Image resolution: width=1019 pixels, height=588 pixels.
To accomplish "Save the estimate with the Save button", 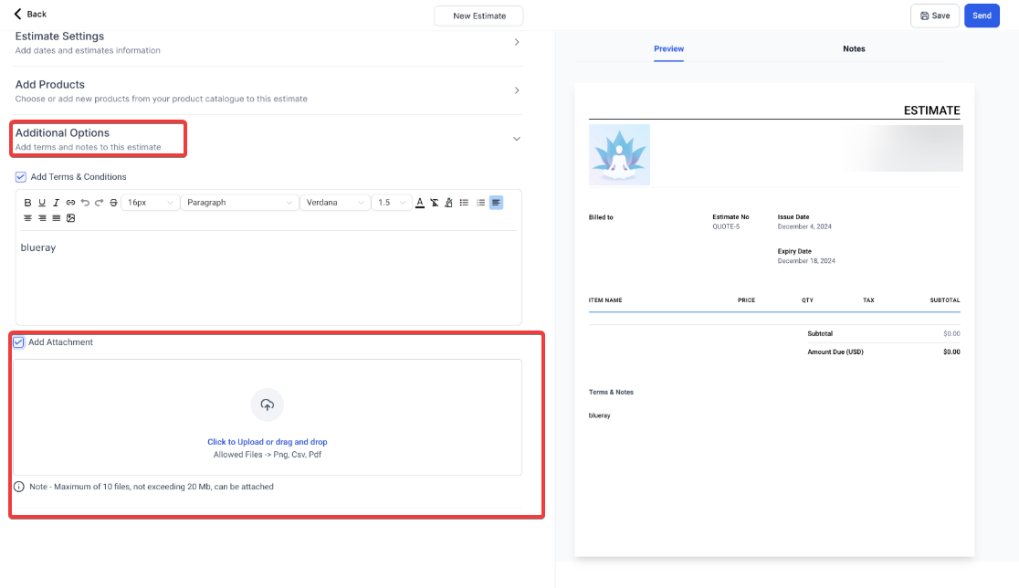I will coord(934,16).
